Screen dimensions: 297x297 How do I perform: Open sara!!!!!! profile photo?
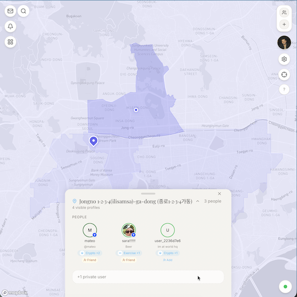[x=129, y=230]
